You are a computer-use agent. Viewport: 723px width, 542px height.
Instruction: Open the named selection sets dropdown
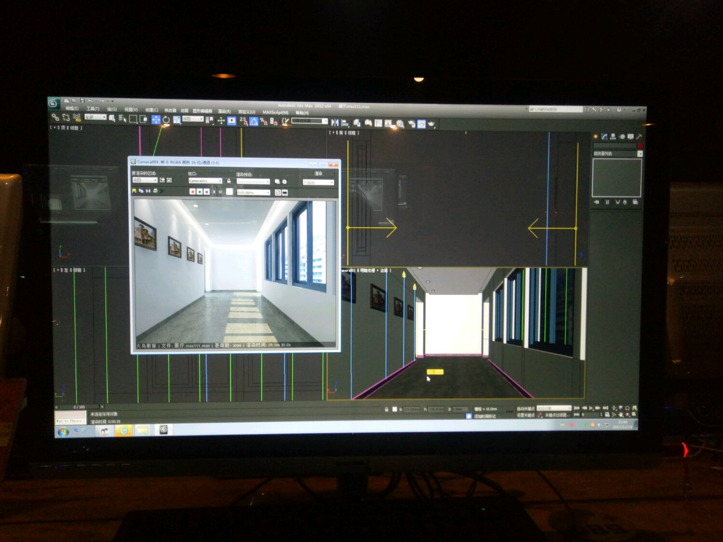(x=310, y=121)
